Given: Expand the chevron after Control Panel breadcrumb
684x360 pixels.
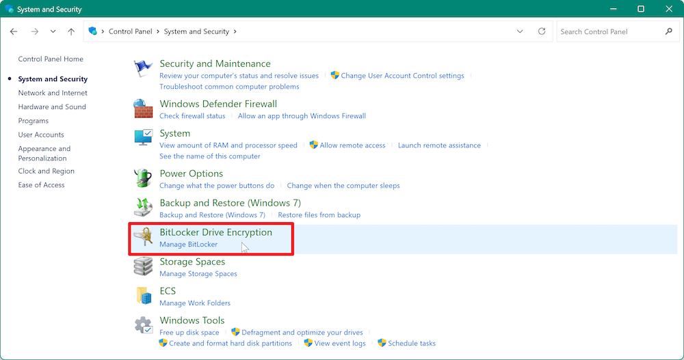Looking at the screenshot, I should (158, 31).
